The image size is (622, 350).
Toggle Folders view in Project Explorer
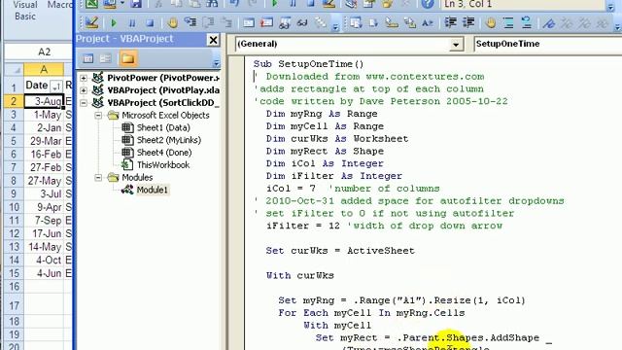coord(127,58)
